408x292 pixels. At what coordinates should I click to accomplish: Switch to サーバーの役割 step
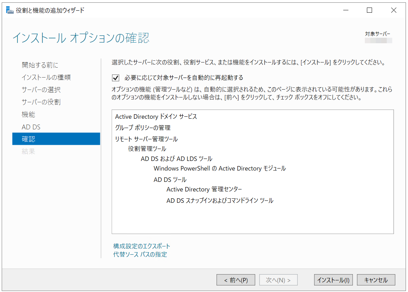coord(41,102)
